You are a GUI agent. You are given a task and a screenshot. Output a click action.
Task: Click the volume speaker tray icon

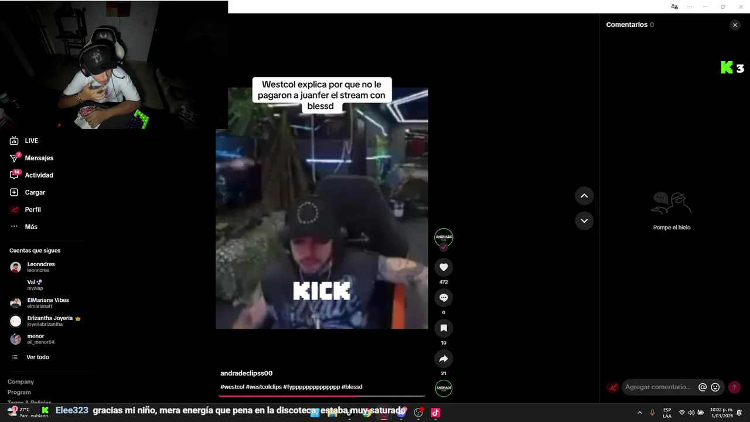point(691,413)
